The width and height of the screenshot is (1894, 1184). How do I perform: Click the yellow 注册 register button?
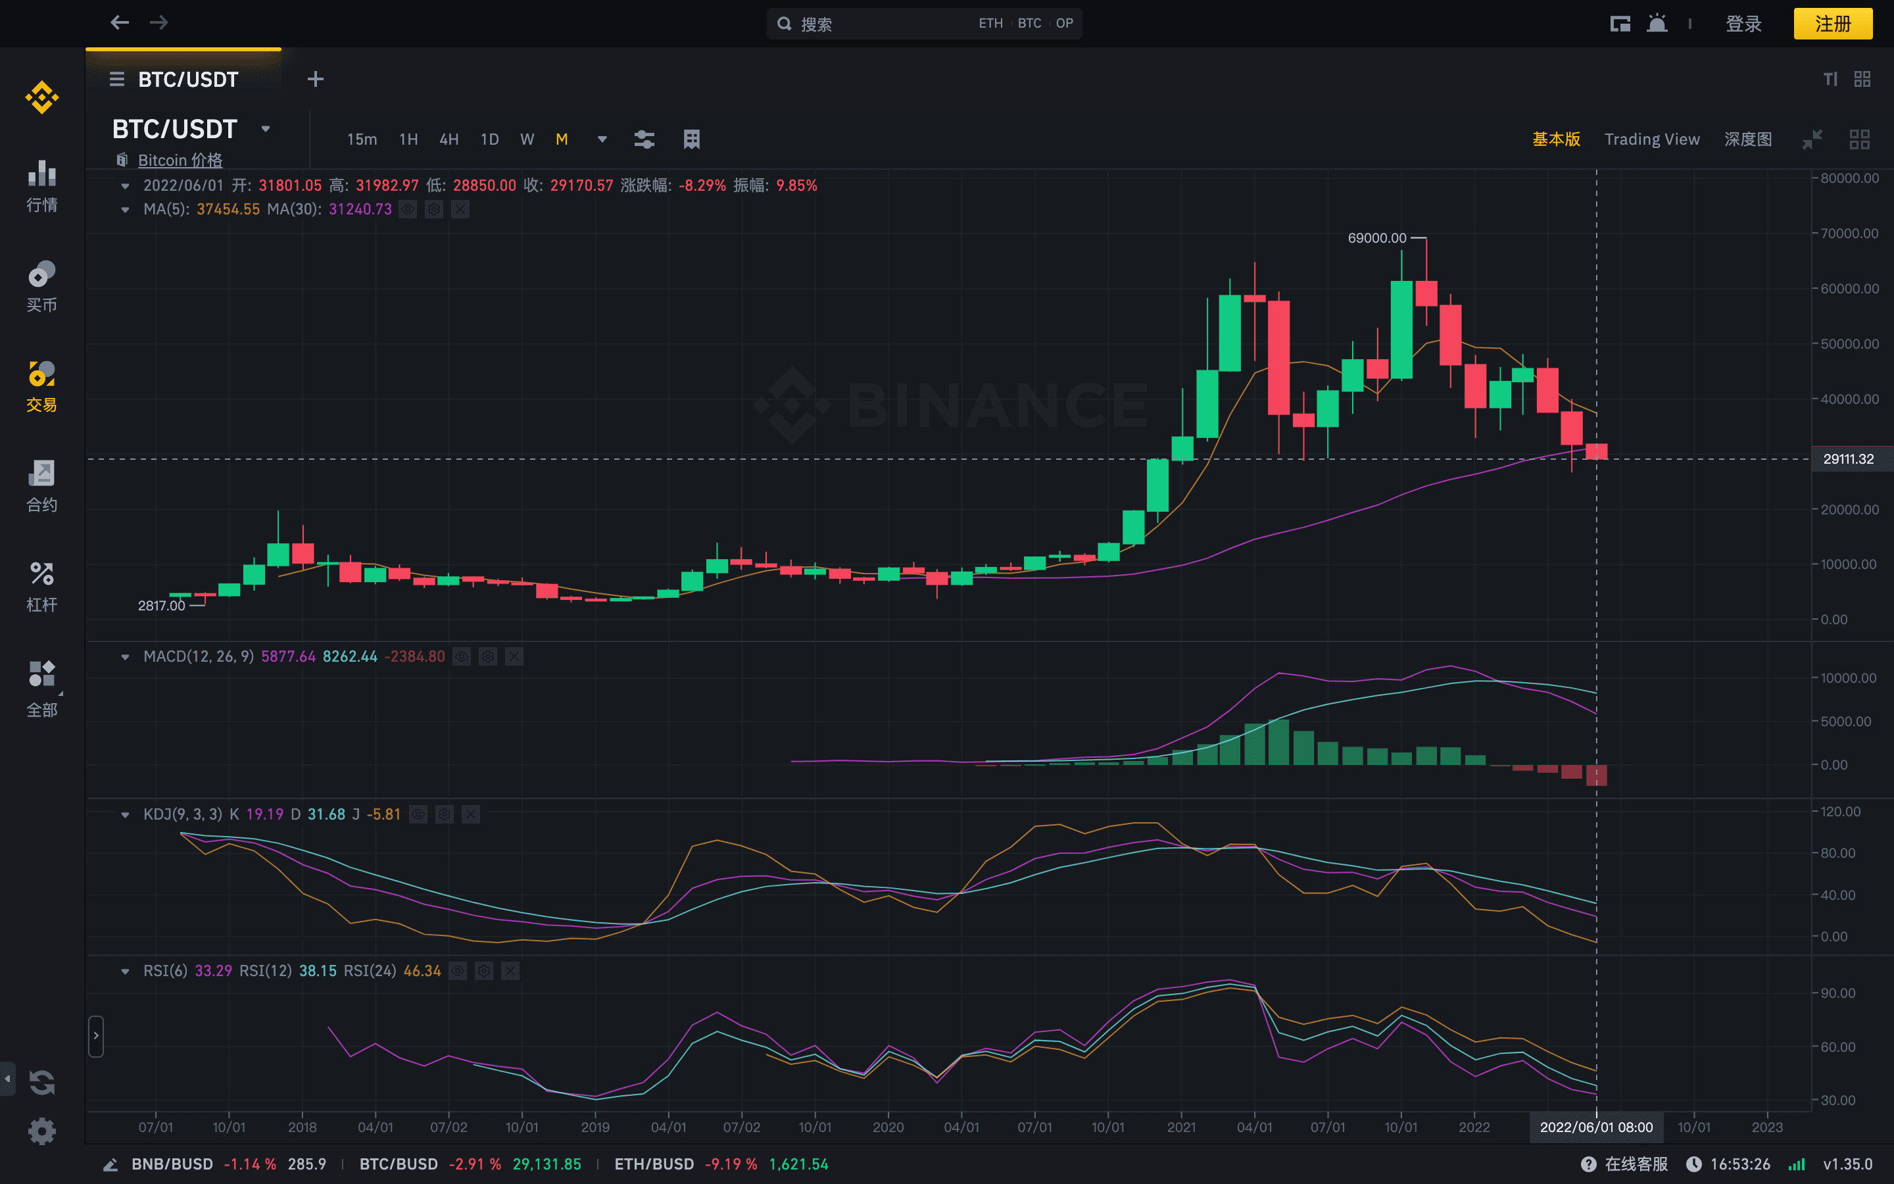tap(1833, 24)
